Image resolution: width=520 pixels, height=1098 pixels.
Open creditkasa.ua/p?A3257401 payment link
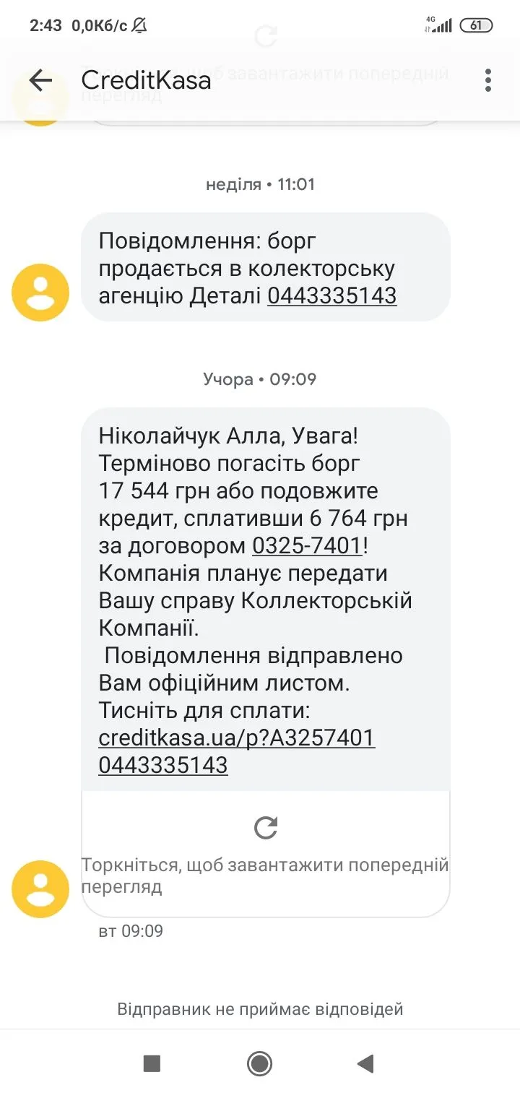coord(236,738)
